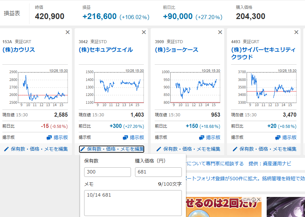Image resolution: width=305 pixels, height=217 pixels.
Task: Click stock code 4493 東証GRT
Action: click(x=245, y=42)
